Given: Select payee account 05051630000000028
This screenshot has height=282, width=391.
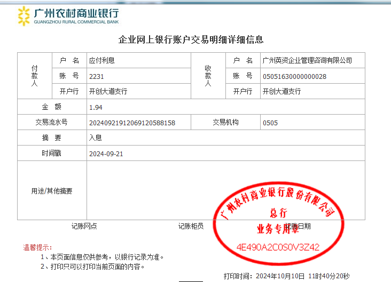Looking at the screenshot, I should (x=294, y=76).
